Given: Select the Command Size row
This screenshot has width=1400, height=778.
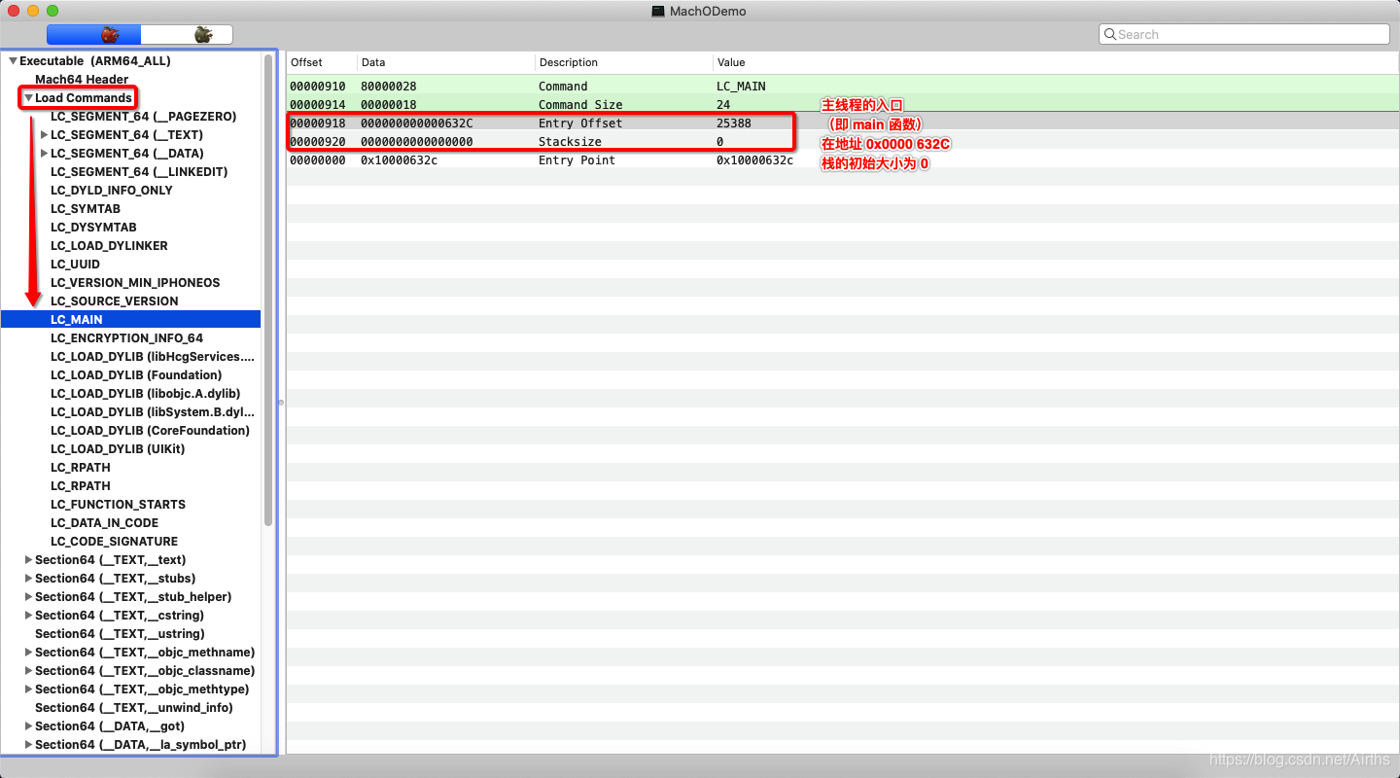Looking at the screenshot, I should (x=843, y=104).
